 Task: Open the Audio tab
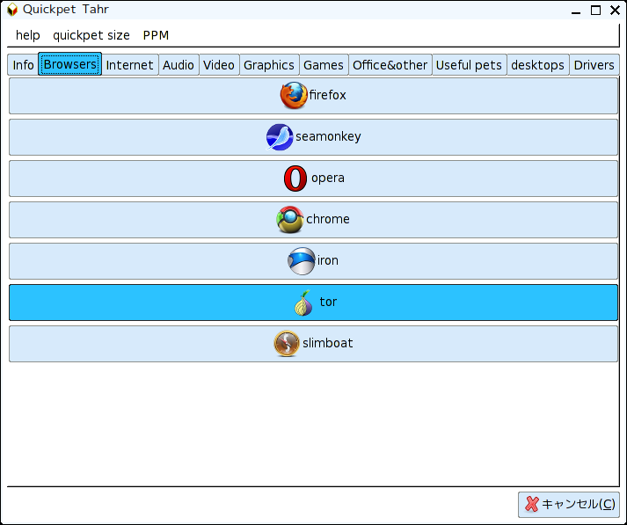[x=179, y=65]
